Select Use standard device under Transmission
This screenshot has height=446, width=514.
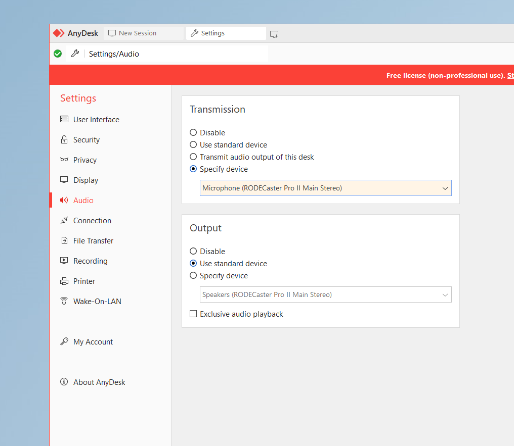[x=193, y=144]
